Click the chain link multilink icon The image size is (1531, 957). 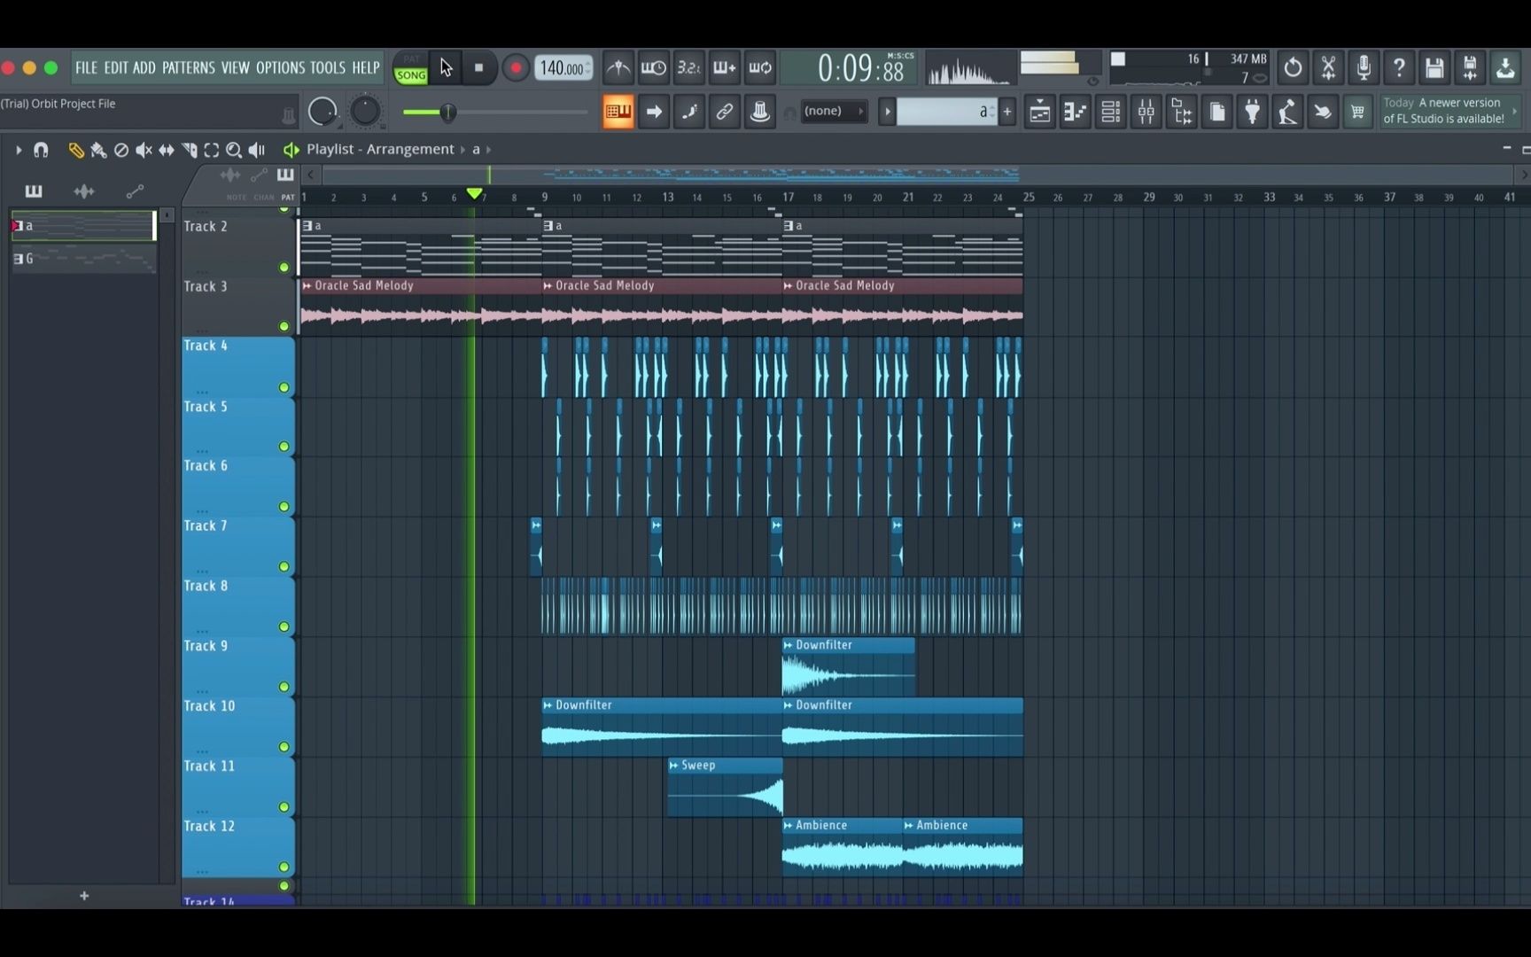point(724,112)
